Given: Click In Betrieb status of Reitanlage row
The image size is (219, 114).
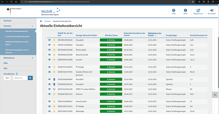Looking at the screenshot, I should pyautogui.click(x=111, y=111).
